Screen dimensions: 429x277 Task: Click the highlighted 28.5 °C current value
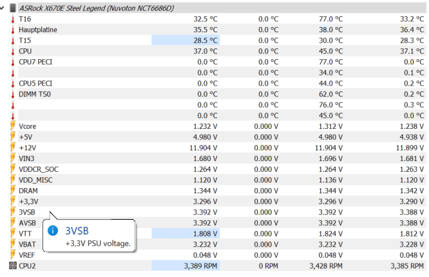click(x=205, y=41)
